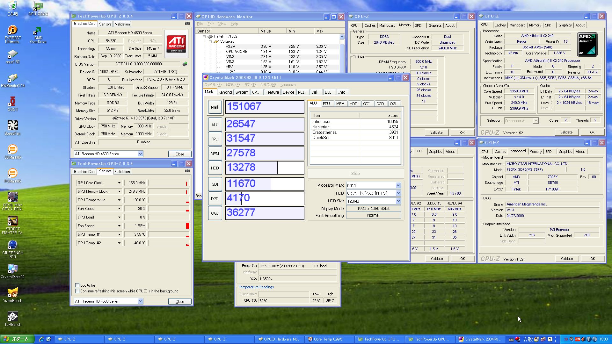Select FPU results tab in CrystalMark
Viewport: 612px width, 344px height.
click(326, 104)
